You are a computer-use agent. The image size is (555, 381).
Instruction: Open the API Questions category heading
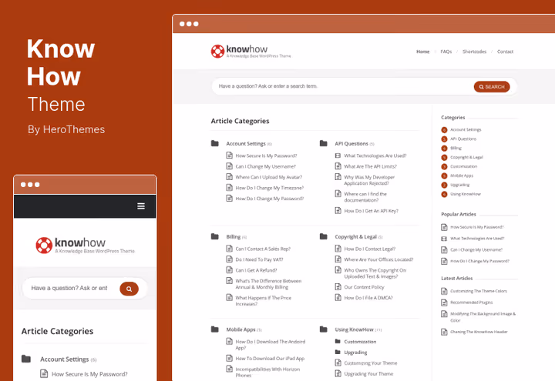click(x=351, y=143)
